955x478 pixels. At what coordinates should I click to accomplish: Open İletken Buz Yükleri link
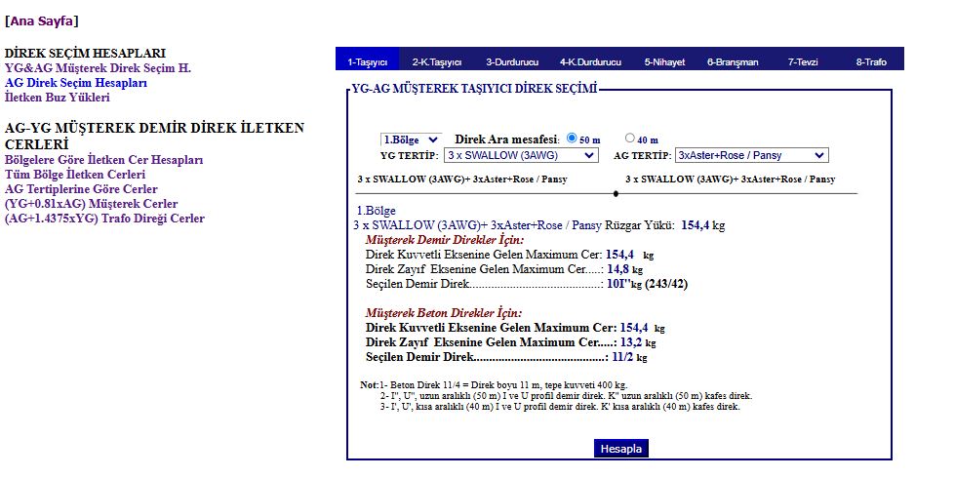58,98
